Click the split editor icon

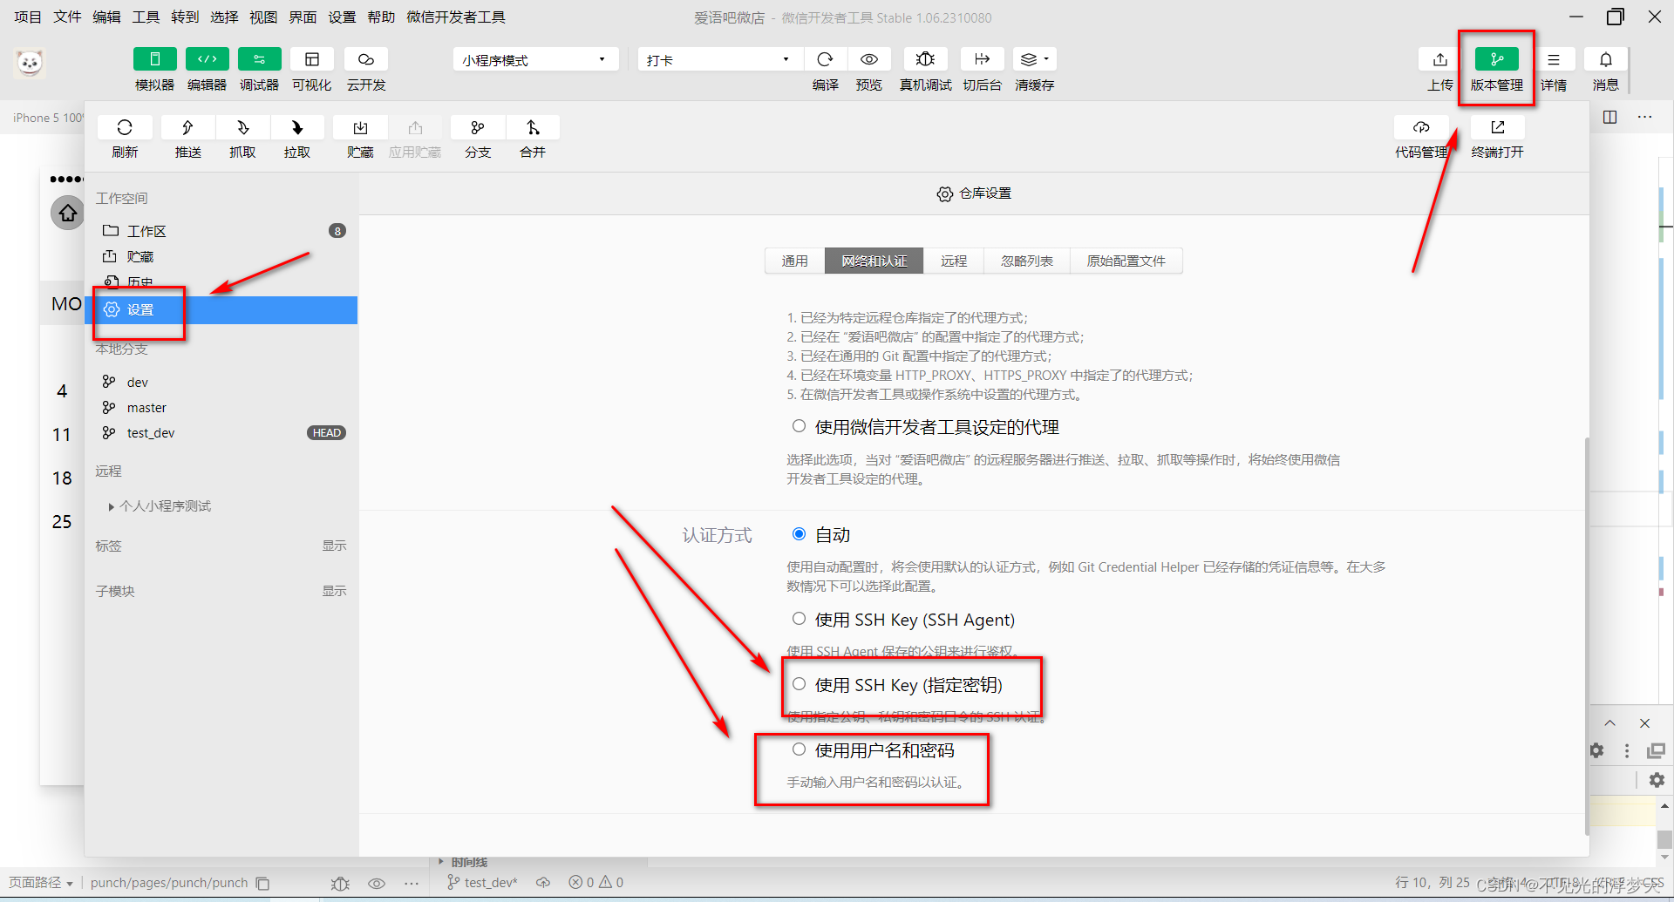click(1609, 117)
